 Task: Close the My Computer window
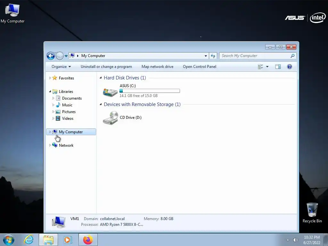tap(291, 47)
